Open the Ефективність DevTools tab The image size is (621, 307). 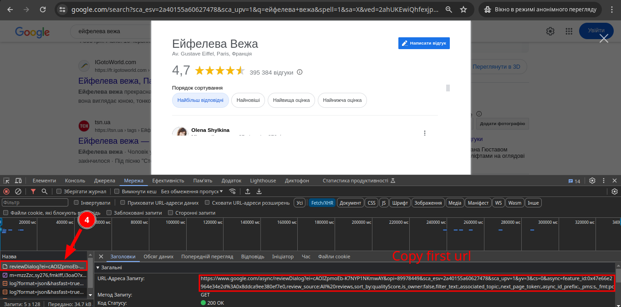[168, 181]
